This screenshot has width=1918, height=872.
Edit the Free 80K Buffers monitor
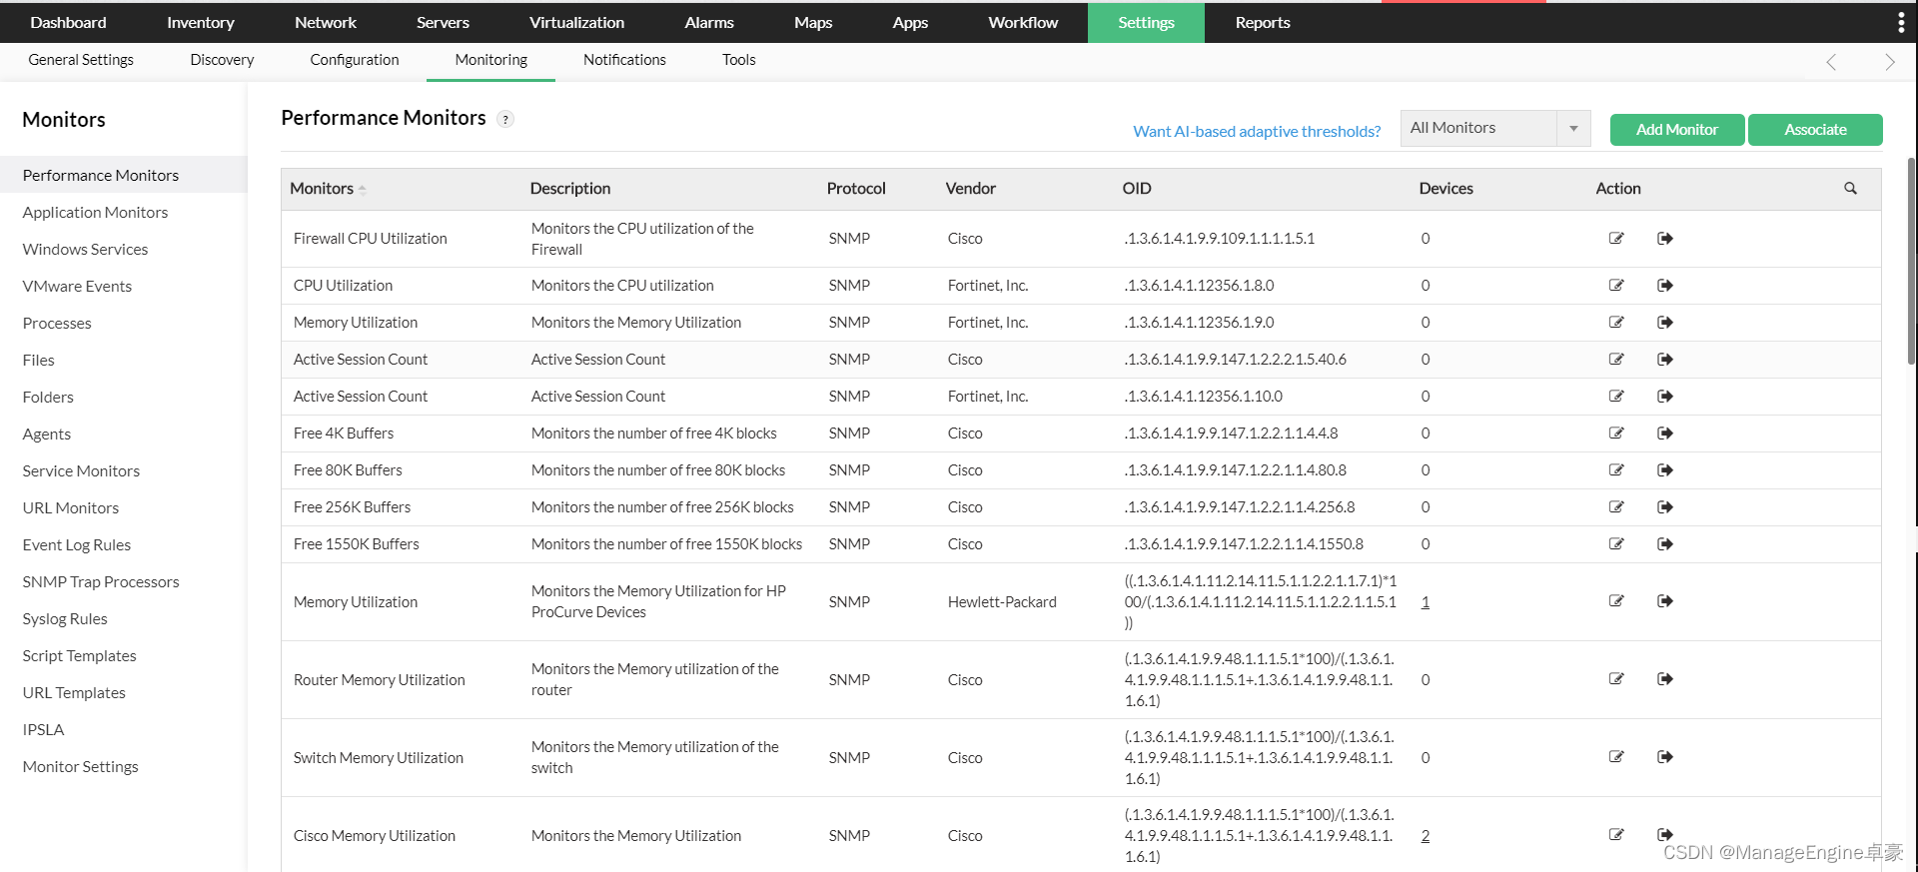[x=1616, y=469]
